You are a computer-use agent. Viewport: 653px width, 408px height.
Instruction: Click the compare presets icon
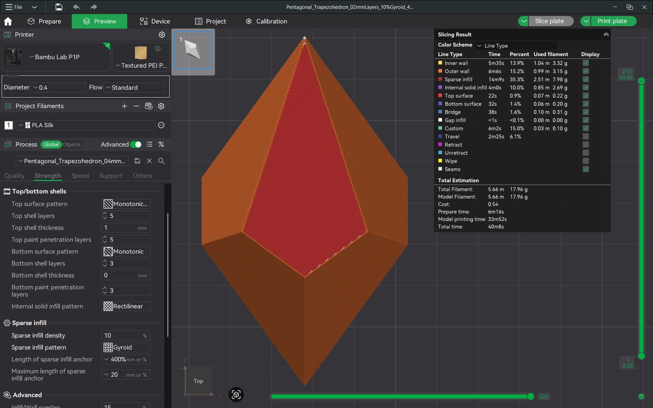[161, 144]
